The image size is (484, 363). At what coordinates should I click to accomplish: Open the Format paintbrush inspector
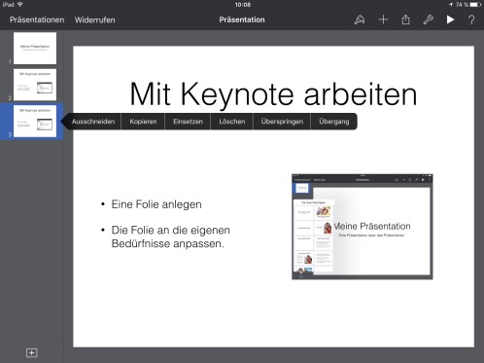pyautogui.click(x=360, y=19)
